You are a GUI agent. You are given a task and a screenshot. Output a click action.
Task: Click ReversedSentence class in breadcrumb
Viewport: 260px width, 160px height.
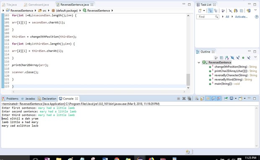pos(99,10)
